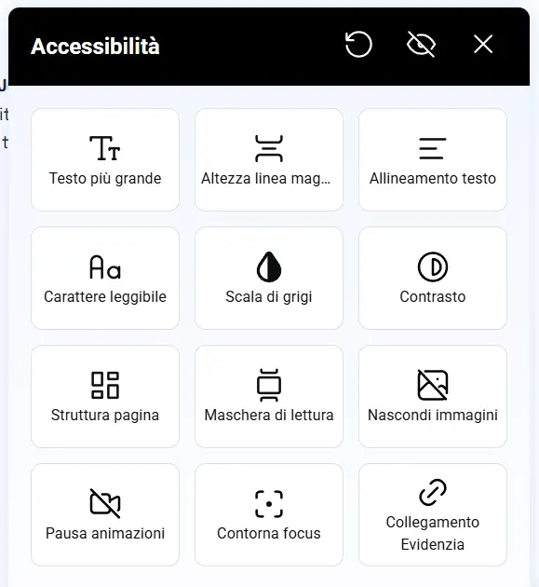Enable Carattere leggibile option
539x587 pixels.
pyautogui.click(x=105, y=279)
